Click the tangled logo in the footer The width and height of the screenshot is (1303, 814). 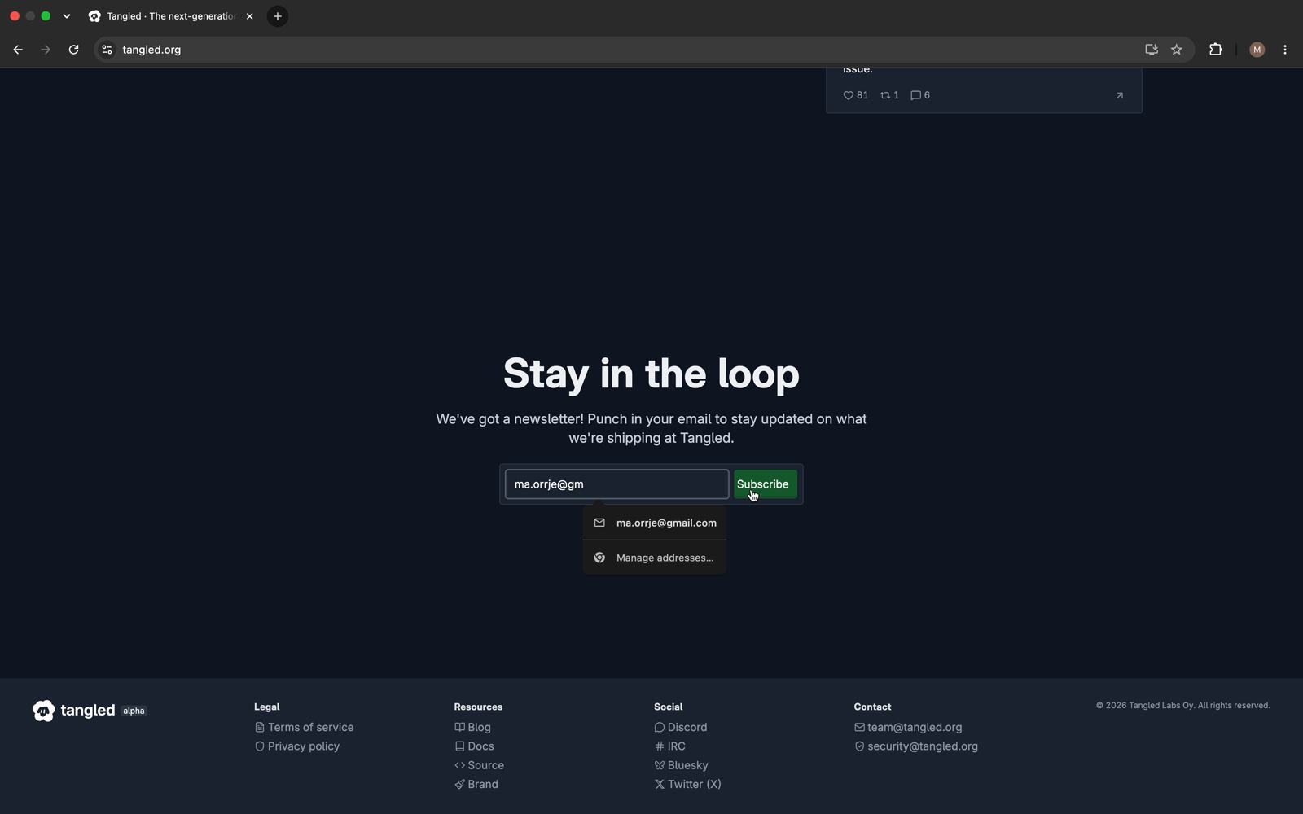point(74,711)
